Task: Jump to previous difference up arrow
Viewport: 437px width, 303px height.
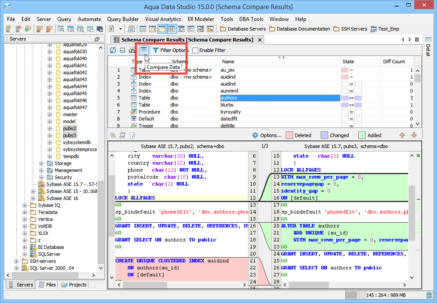Action: click(402, 135)
